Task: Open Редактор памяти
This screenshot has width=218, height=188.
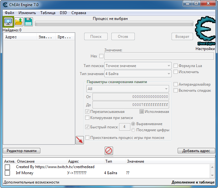Action: [x=21, y=151]
